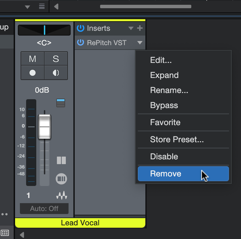Click the small blue-topped icon beside 0dB
The image size is (241, 239).
tap(61, 103)
